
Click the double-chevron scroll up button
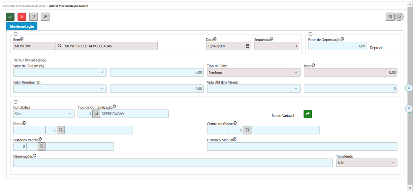tap(409, 88)
